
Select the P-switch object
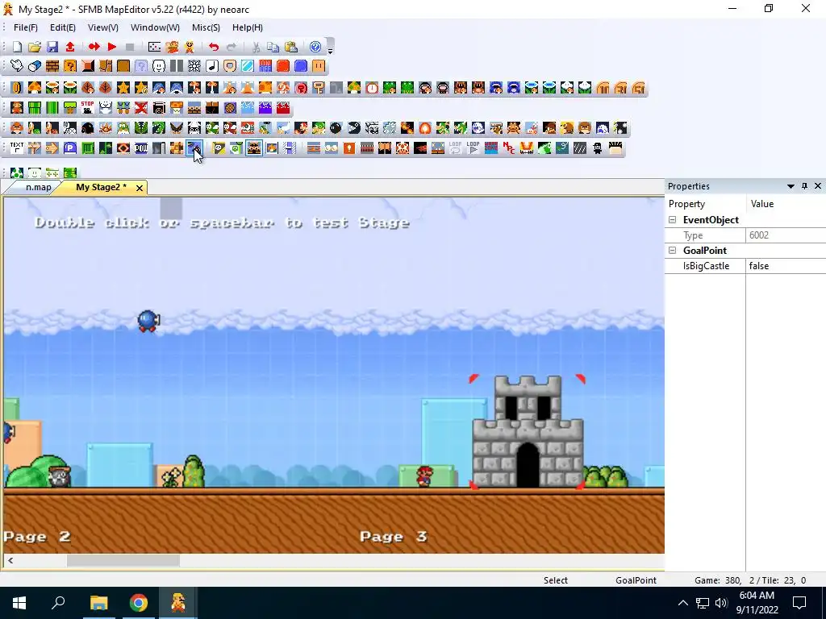pos(70,148)
